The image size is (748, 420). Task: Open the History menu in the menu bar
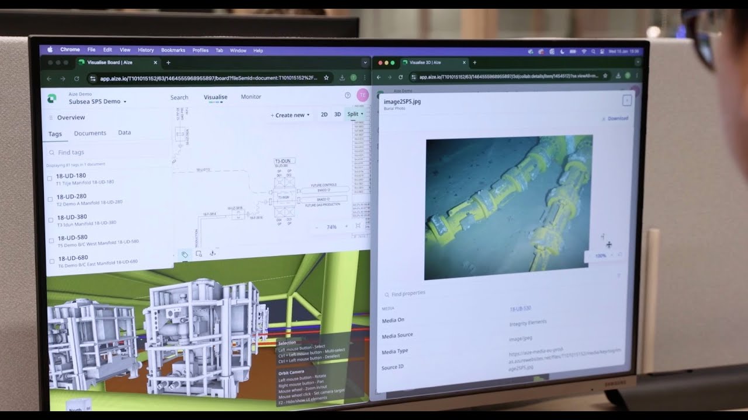(146, 50)
